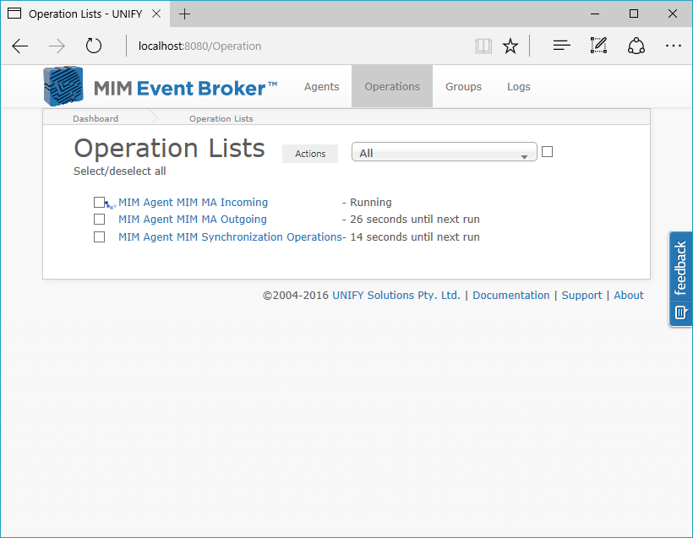This screenshot has height=538, width=693.
Task: Toggle the select/deselect all checkbox
Action: coord(547,151)
